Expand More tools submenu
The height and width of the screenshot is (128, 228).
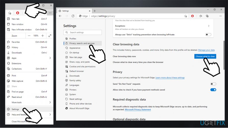point(29,102)
